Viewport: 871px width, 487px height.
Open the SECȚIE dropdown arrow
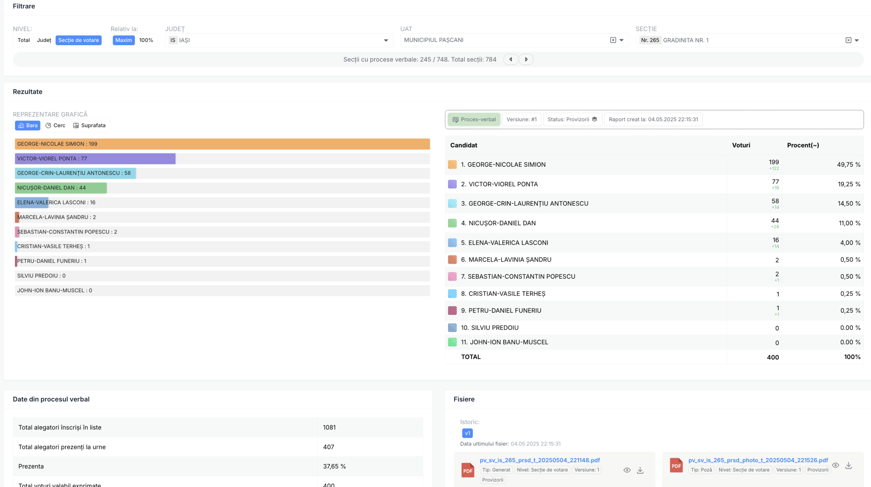coord(857,40)
